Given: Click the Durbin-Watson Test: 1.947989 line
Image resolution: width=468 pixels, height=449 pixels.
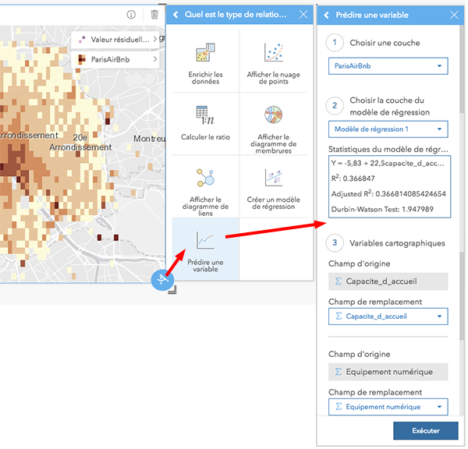Looking at the screenshot, I should pos(382,209).
